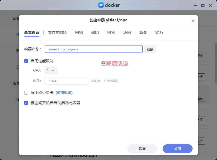Enable the 调用核心显卡 checkbox
This screenshot has height=160, width=217.
tap(26, 93)
